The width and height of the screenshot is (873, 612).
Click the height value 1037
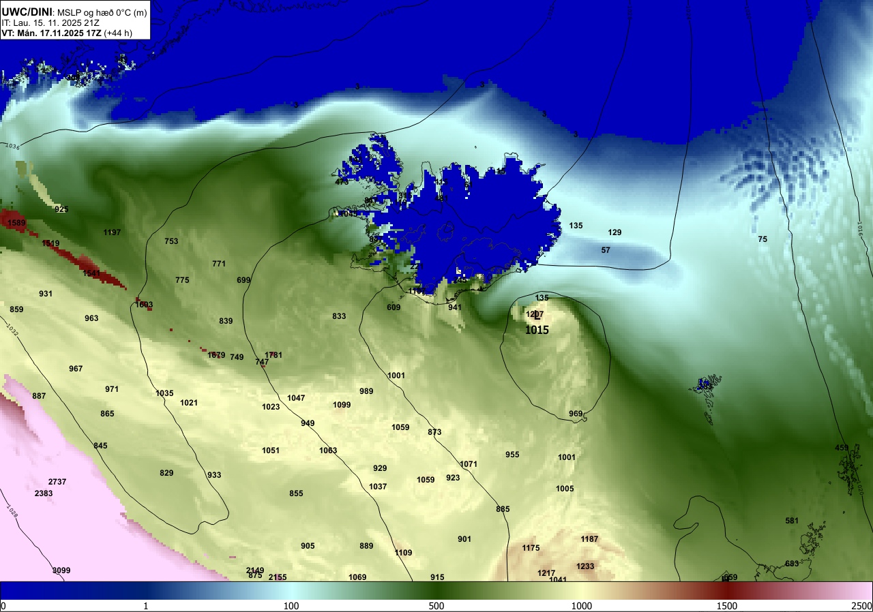tap(378, 487)
